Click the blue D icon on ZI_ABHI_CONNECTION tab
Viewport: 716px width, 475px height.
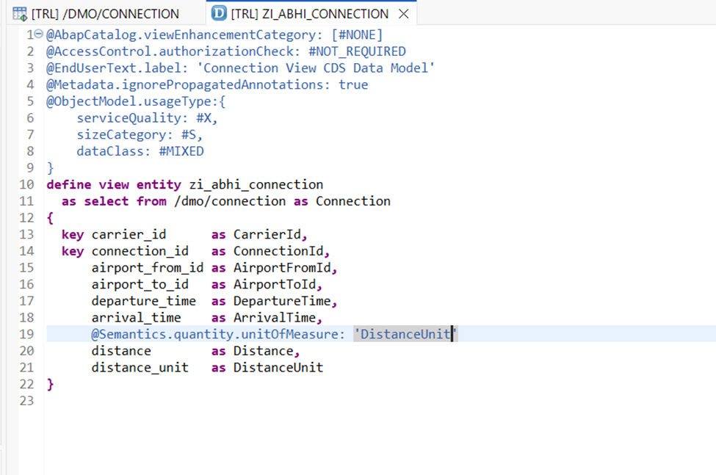[x=218, y=14]
